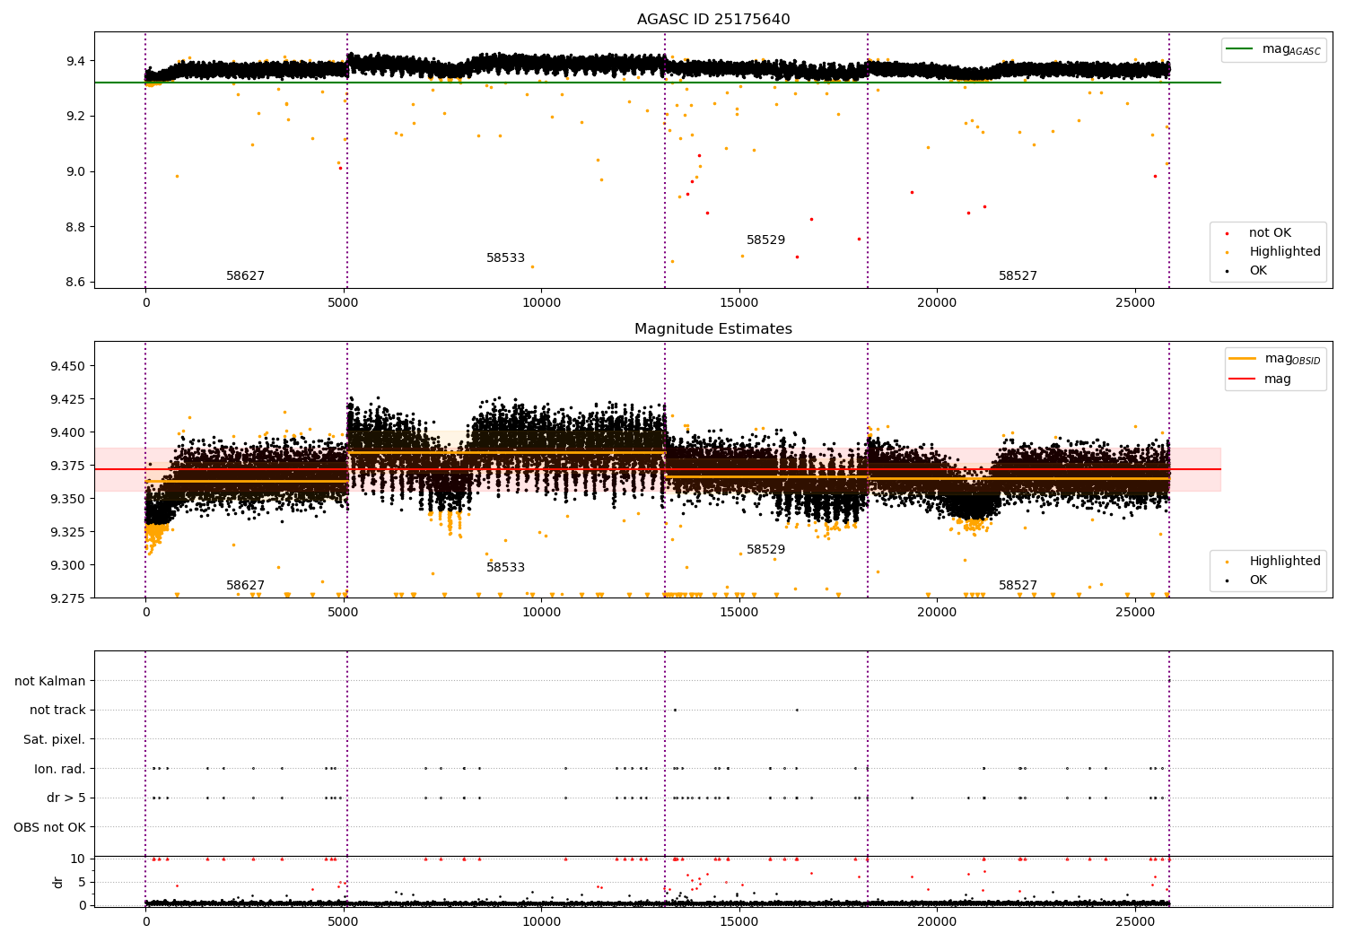Click the 9.325 y-tick of the middle plot

(x=68, y=532)
